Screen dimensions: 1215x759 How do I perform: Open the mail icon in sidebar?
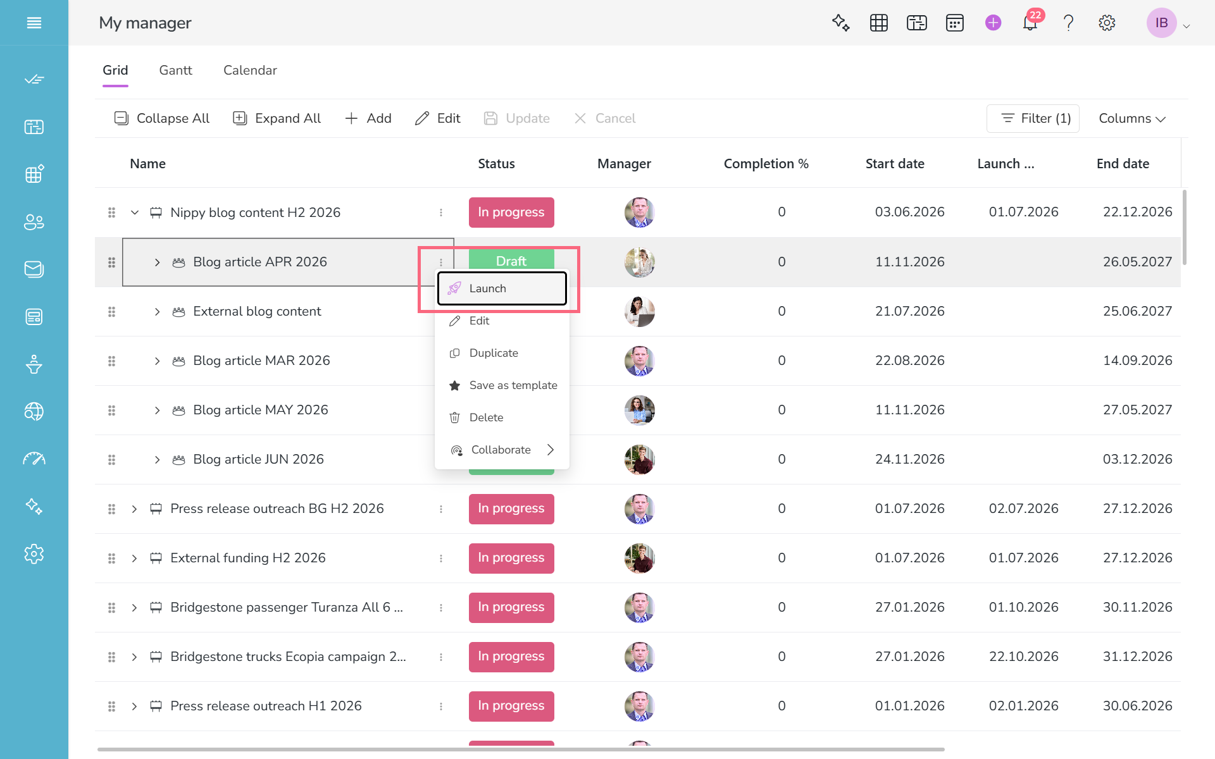pos(34,269)
